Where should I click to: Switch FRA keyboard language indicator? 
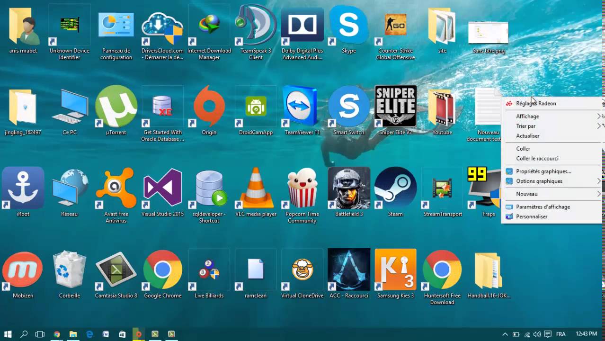pos(561,334)
